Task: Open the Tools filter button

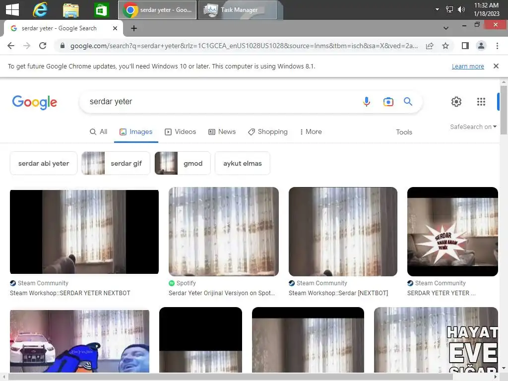Action: [404, 132]
